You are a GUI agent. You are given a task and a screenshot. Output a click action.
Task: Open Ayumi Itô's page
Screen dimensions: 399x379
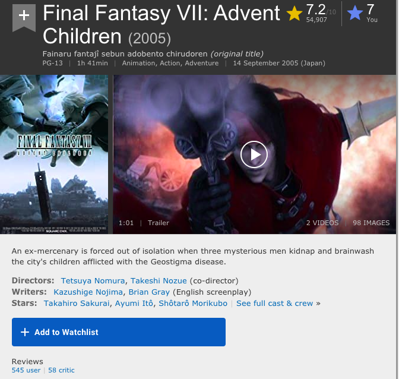(x=134, y=303)
